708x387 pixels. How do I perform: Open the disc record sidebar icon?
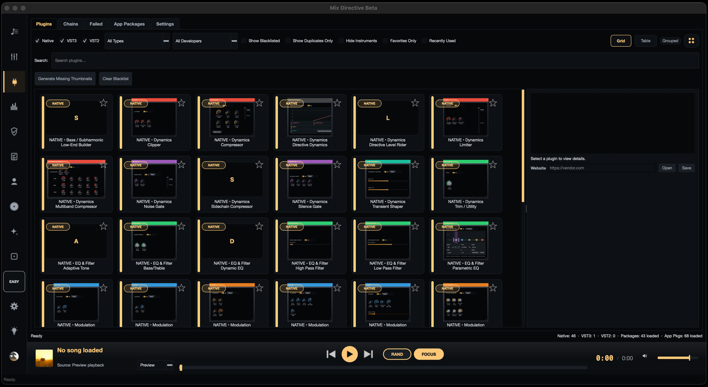[x=14, y=207]
